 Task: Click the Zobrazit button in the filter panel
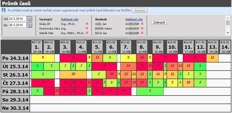[159, 22]
